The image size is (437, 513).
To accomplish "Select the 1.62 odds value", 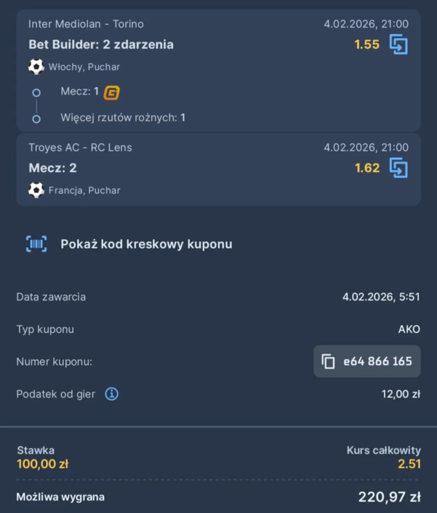I will tap(367, 168).
